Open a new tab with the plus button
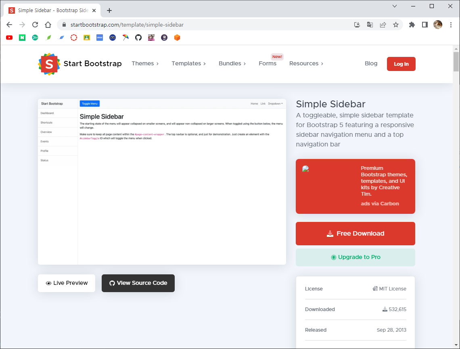This screenshot has height=349, width=460. coord(109,10)
